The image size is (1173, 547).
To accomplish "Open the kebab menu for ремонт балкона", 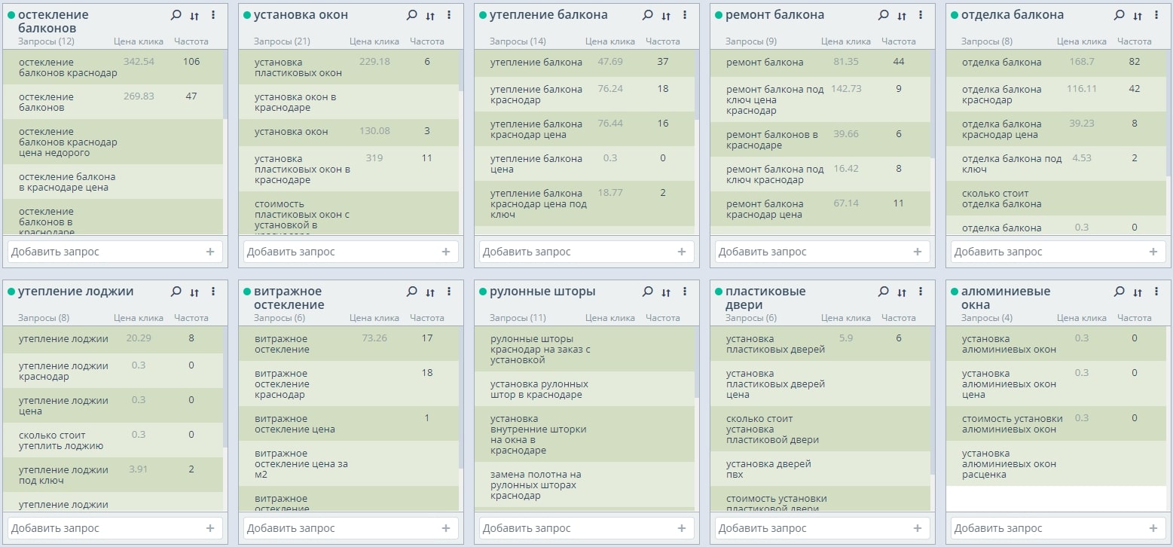I will 921,15.
